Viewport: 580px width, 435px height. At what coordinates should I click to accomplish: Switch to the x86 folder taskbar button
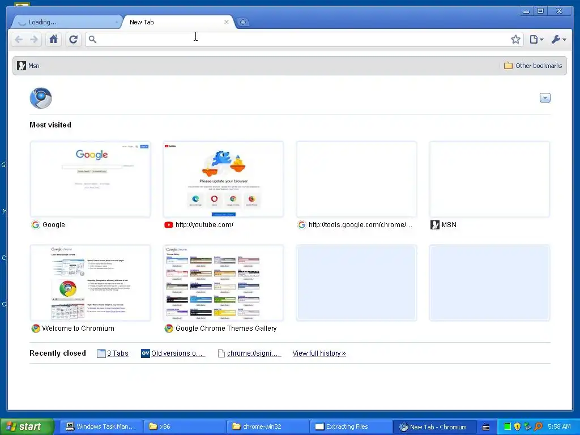(x=184, y=427)
